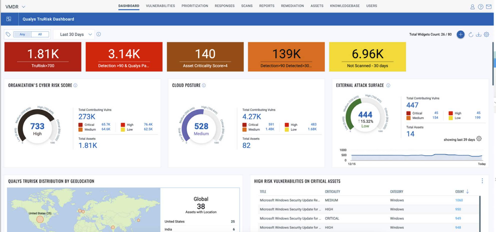Open the Last 30 Days dropdown
The image size is (496, 232).
[76, 34]
